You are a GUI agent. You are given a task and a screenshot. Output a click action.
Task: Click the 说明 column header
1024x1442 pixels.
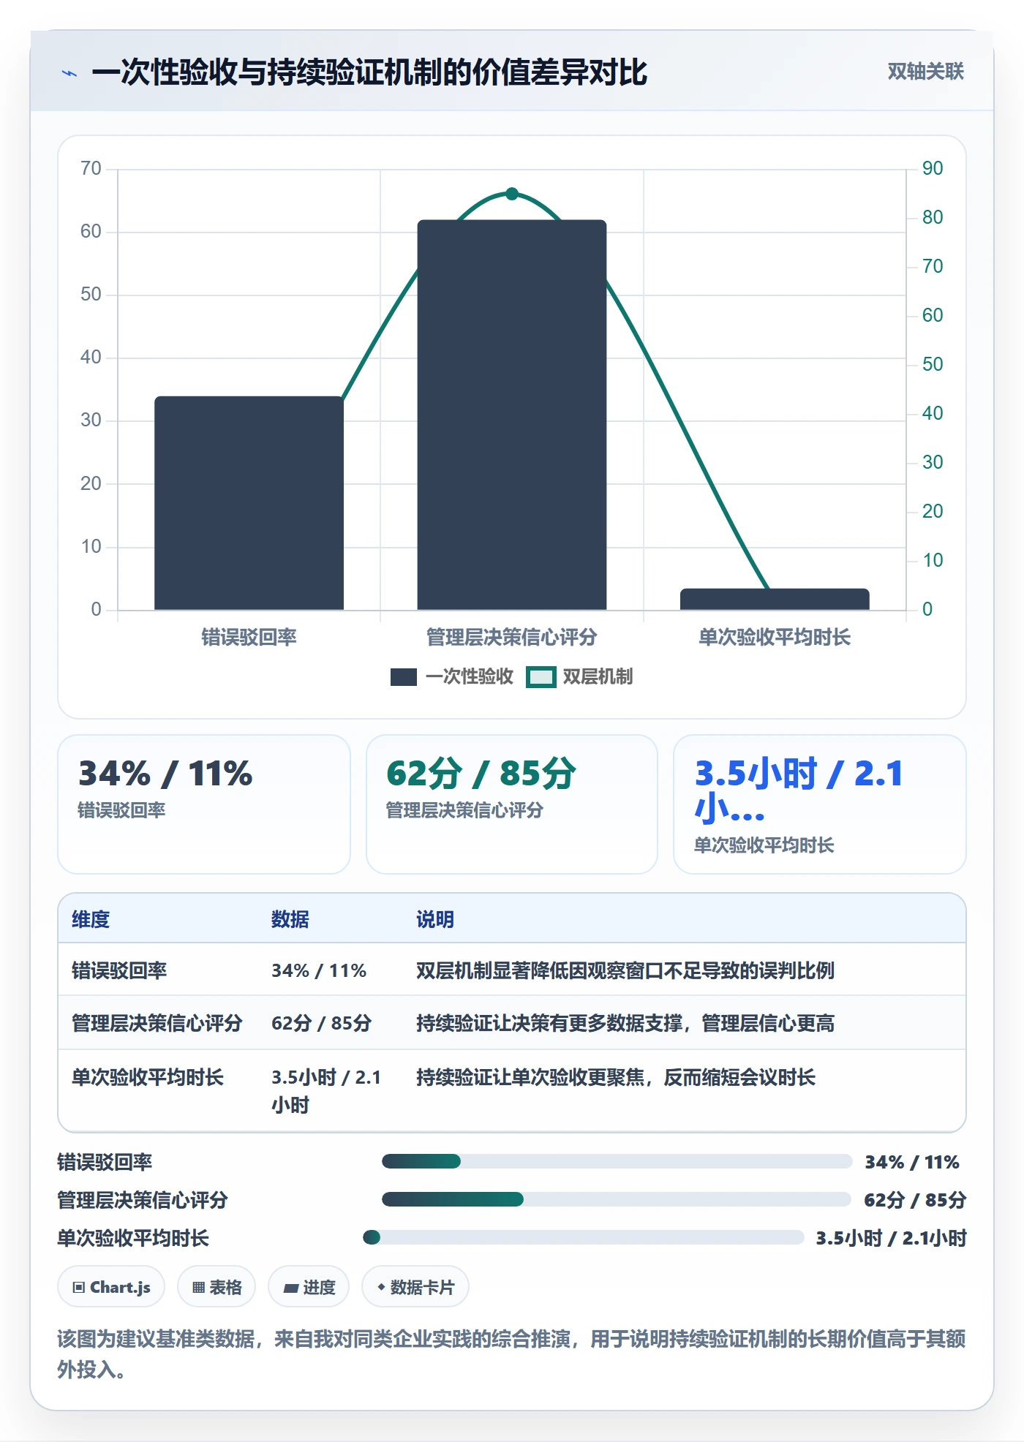click(x=435, y=919)
